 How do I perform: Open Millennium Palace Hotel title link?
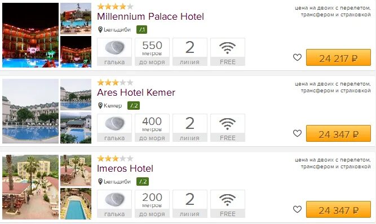click(151, 16)
